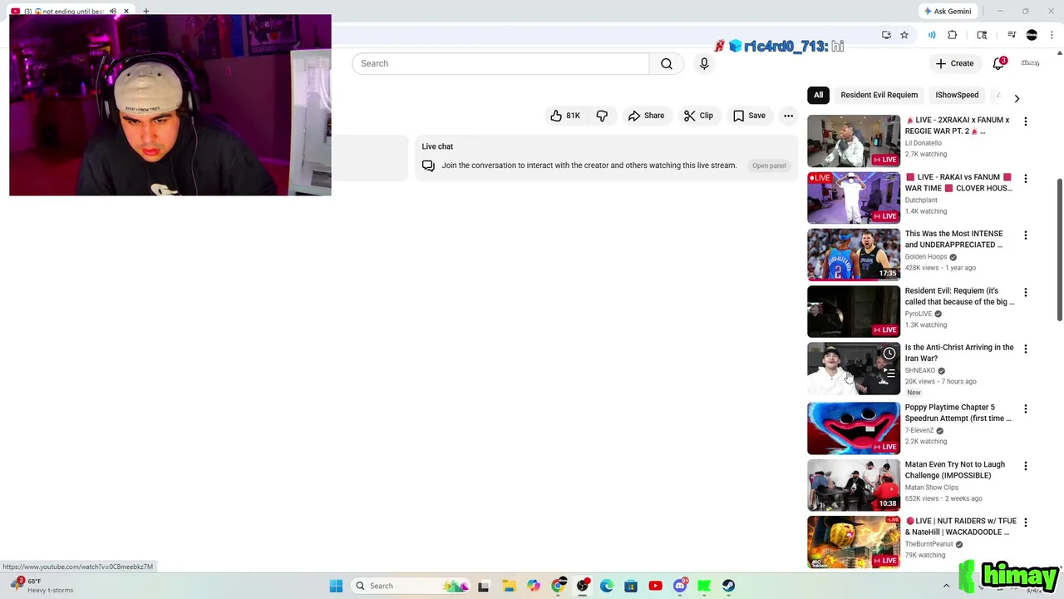The image size is (1064, 599).
Task: Open Chrome three-dot menu
Action: tap(1052, 35)
